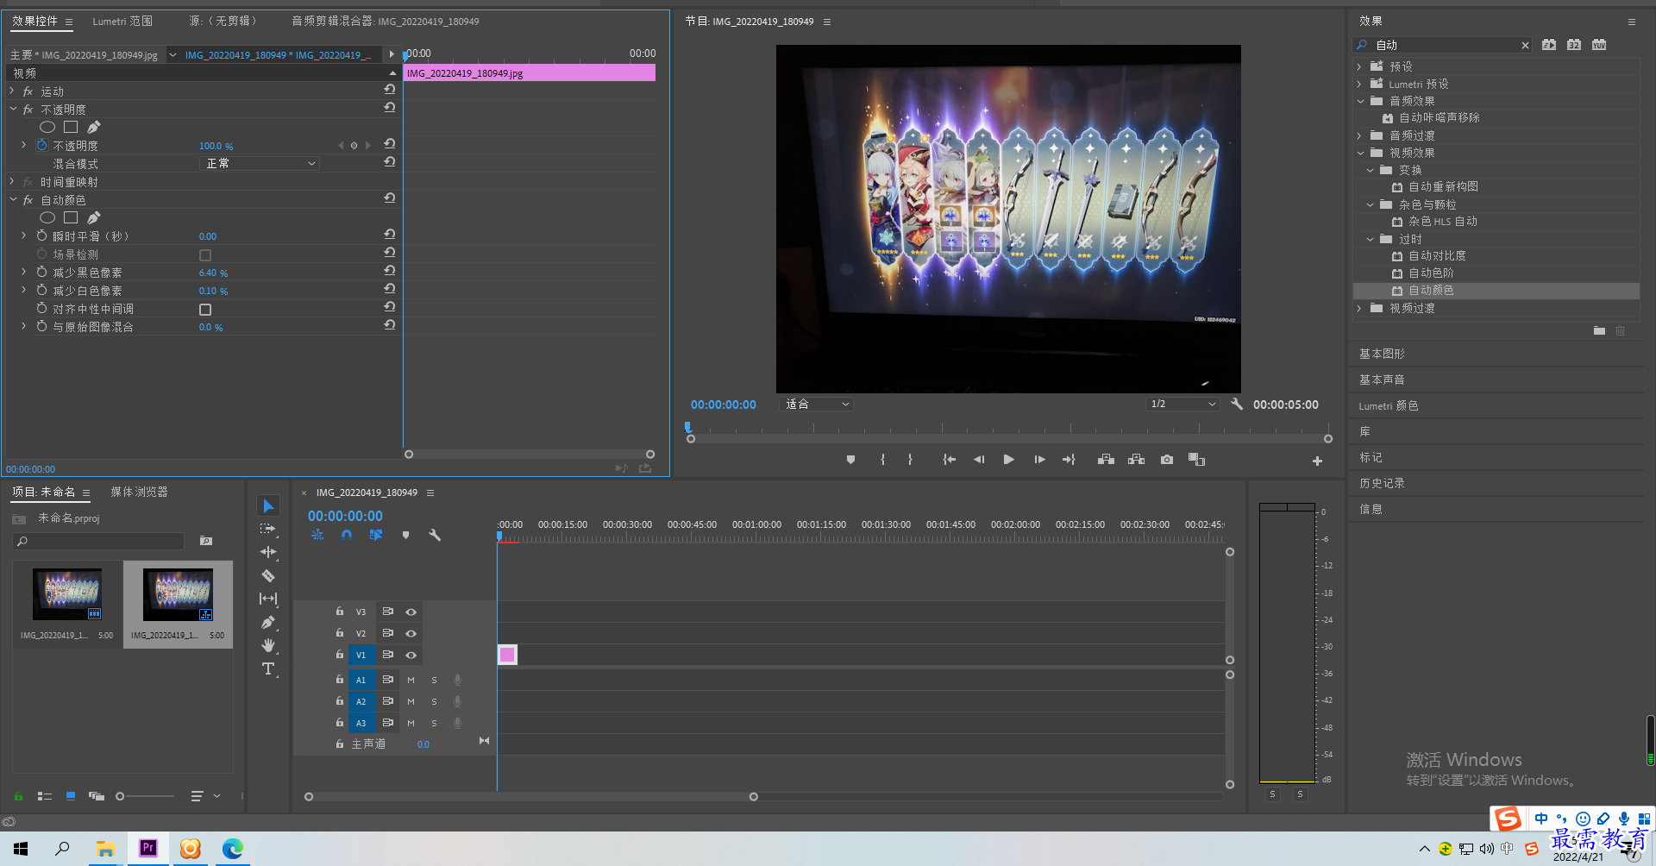Viewport: 1656px width, 866px height.
Task: Enable snap neutral midtones checkbox
Action: (x=205, y=310)
